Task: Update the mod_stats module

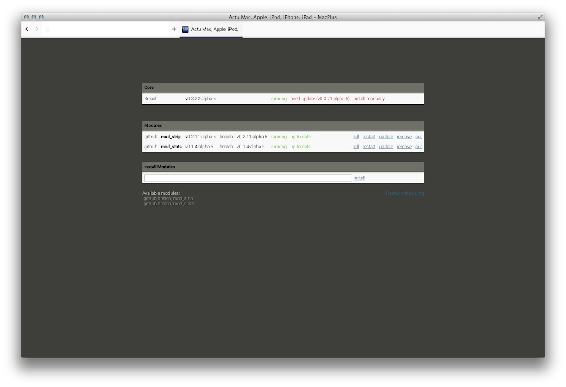Action: coord(386,147)
